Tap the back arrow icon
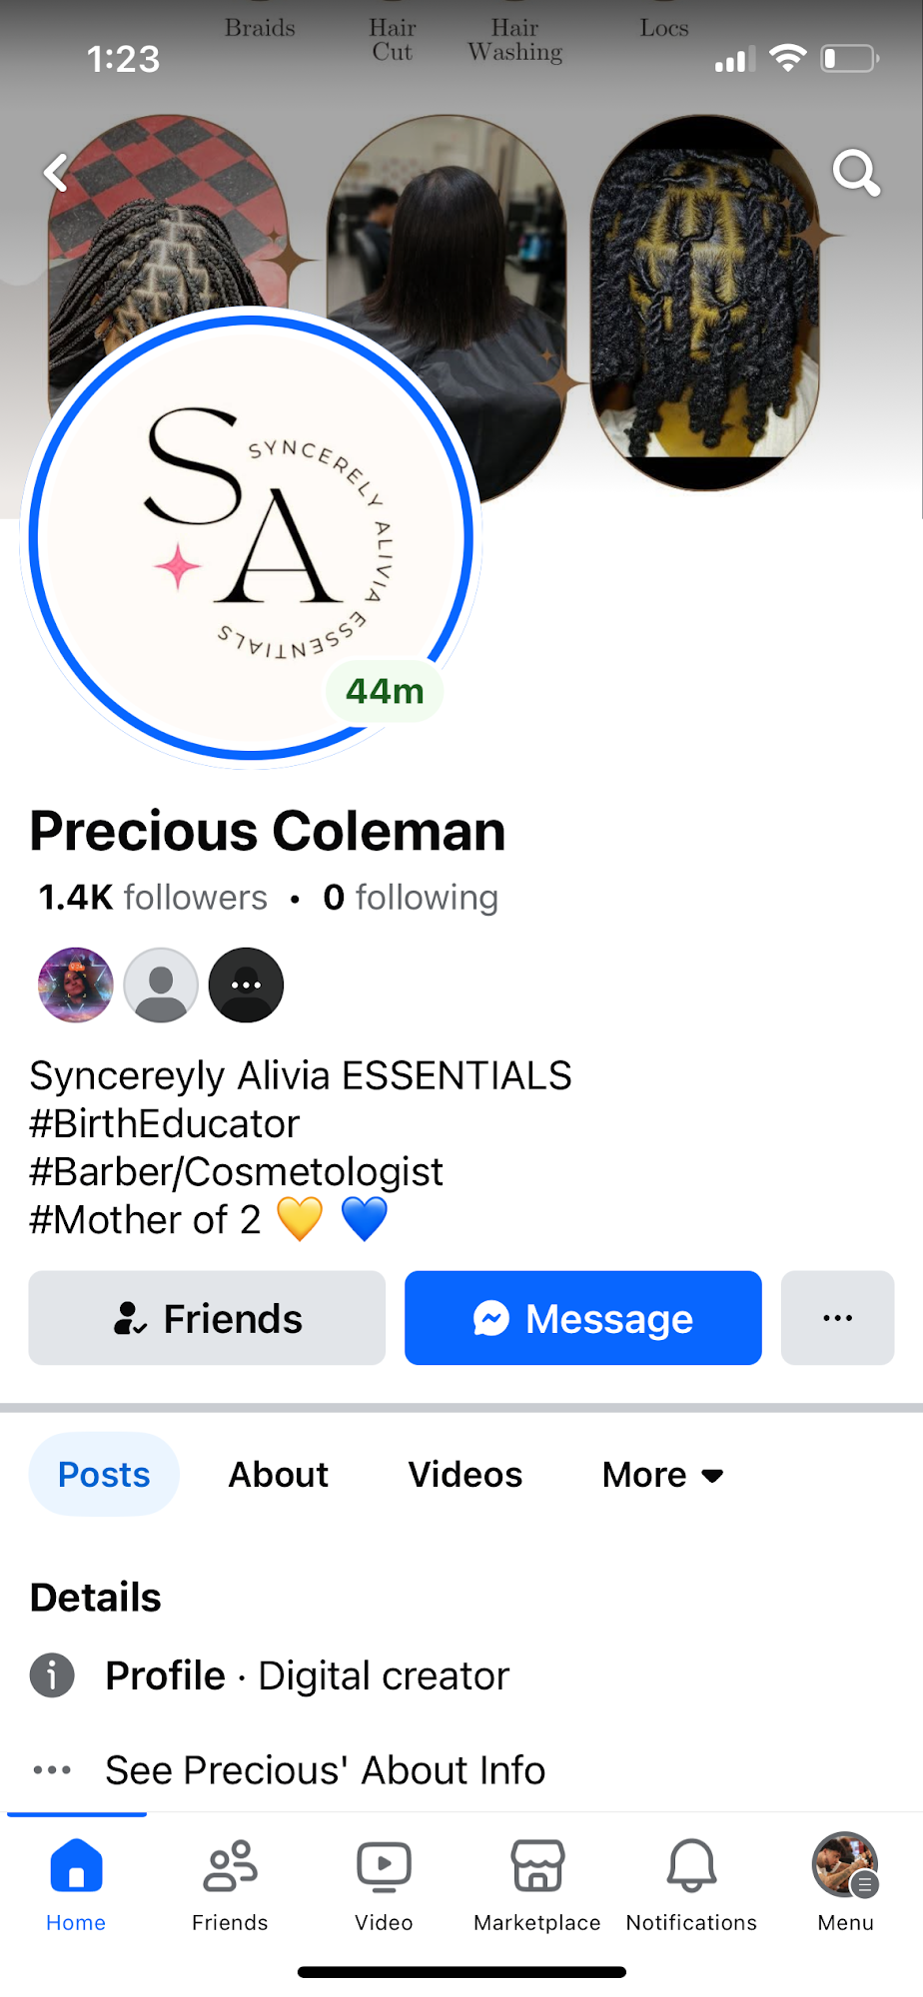 (x=57, y=173)
